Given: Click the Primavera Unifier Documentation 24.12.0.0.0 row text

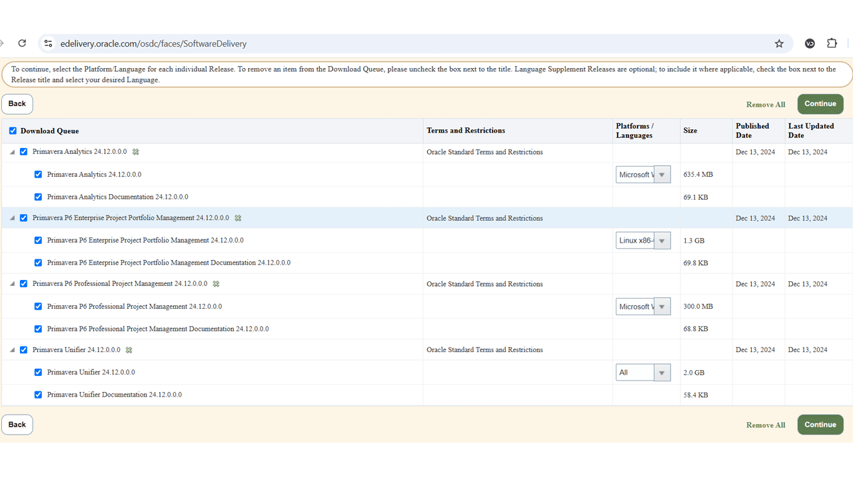Looking at the screenshot, I should point(115,395).
